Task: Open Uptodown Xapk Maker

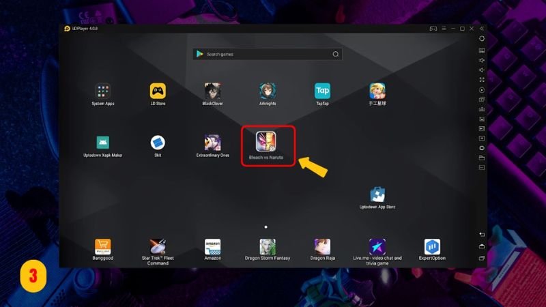Action: pyautogui.click(x=103, y=143)
